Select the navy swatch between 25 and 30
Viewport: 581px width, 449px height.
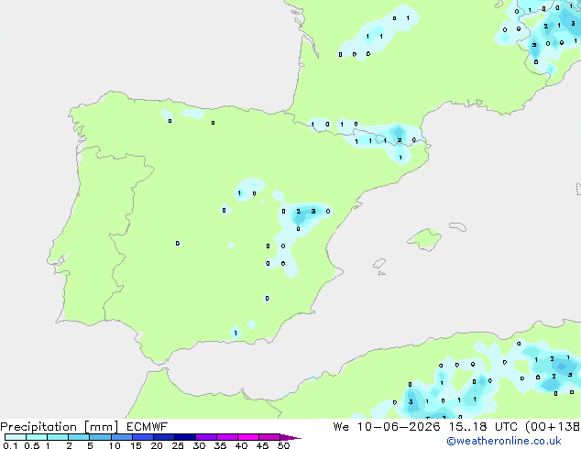(x=184, y=437)
